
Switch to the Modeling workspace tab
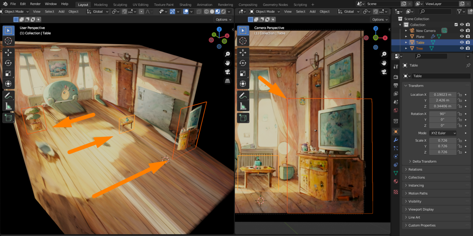101,5
